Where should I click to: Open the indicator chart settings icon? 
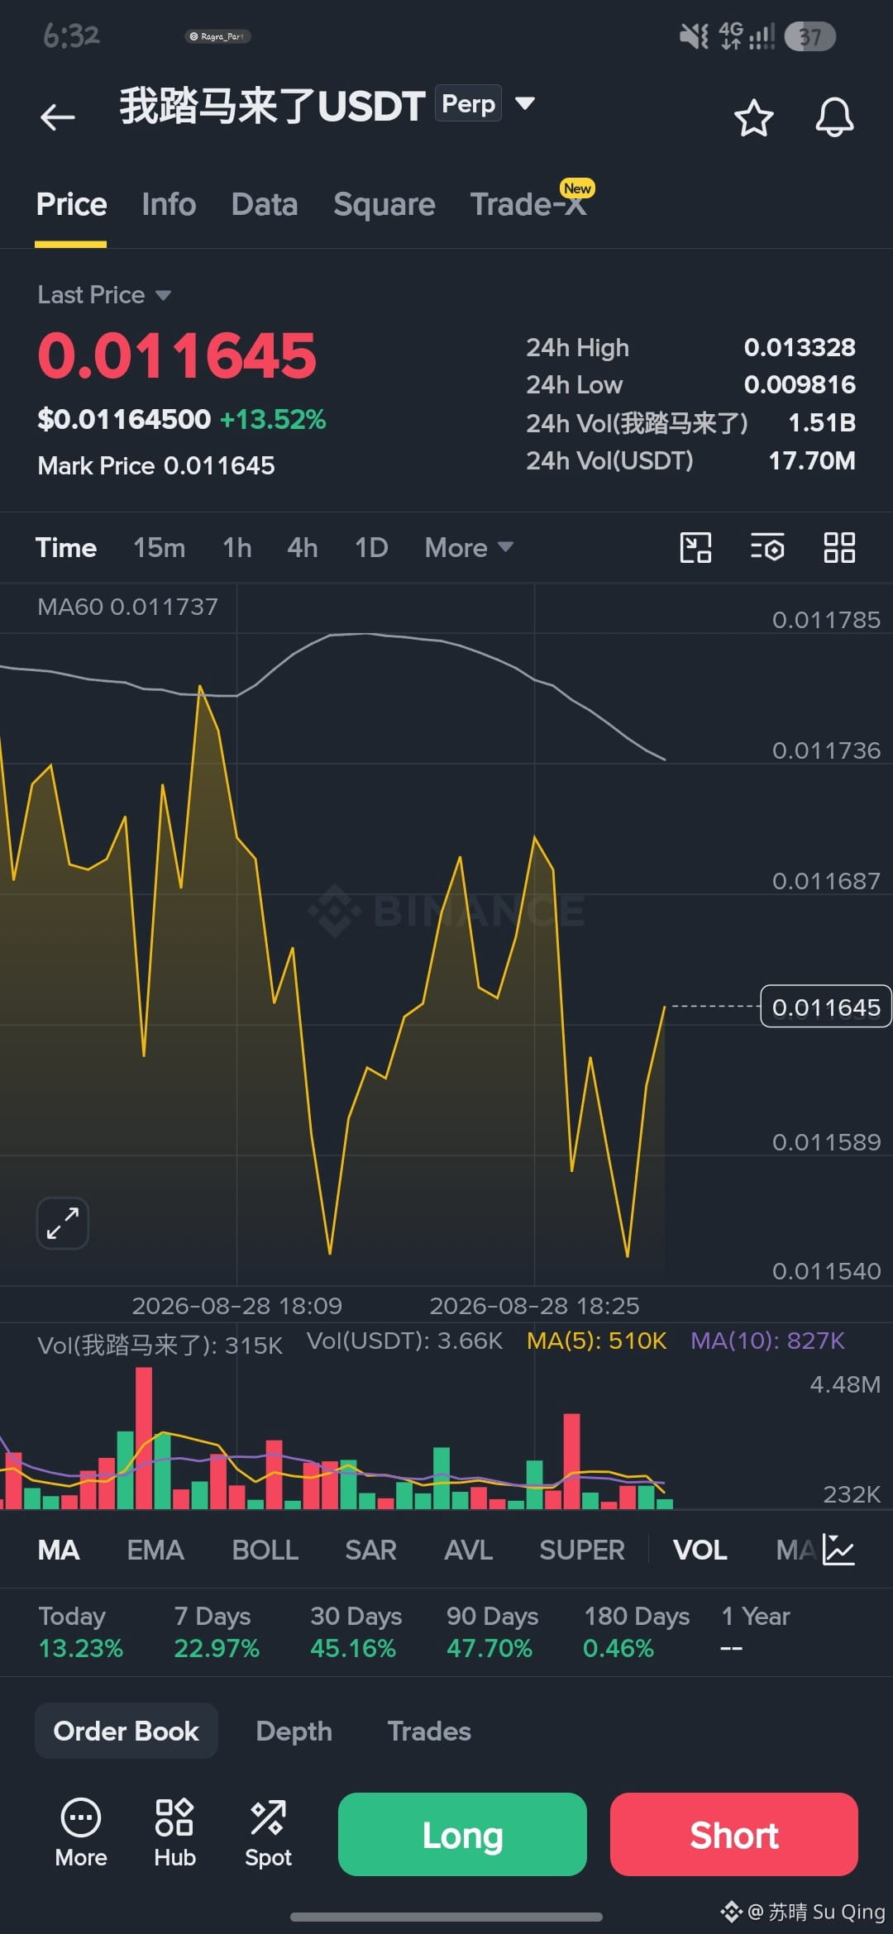[x=838, y=1550]
